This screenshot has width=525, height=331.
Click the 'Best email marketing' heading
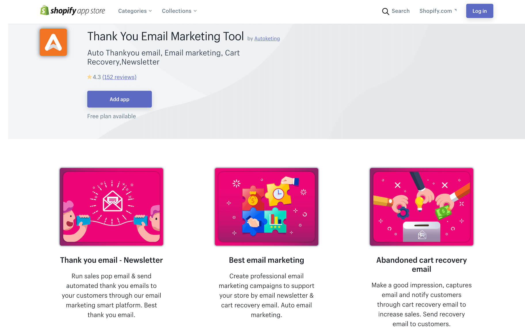[267, 260]
